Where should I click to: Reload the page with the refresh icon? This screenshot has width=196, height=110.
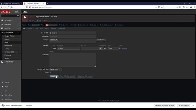pos(8,7)
